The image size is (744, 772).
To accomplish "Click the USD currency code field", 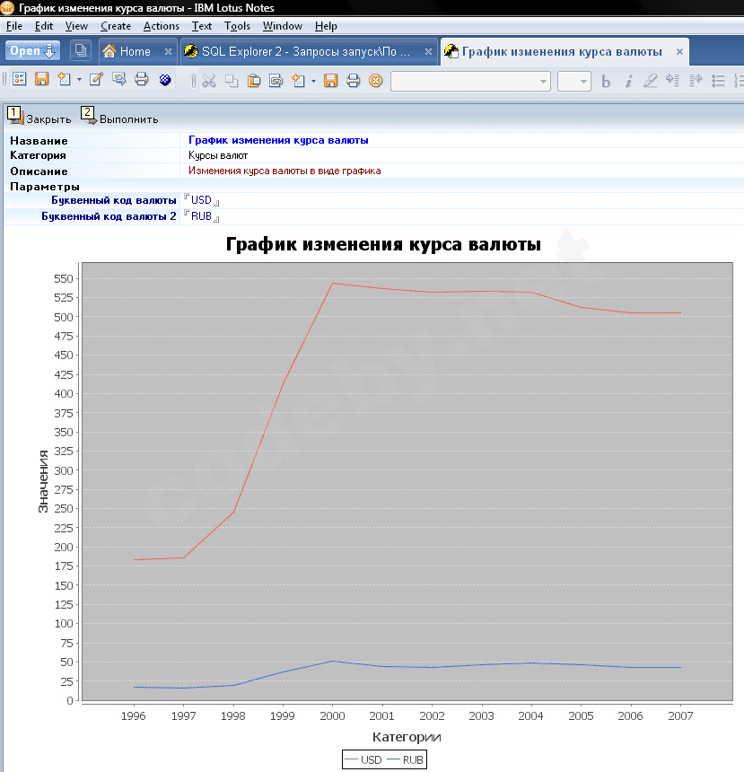I will [201, 200].
